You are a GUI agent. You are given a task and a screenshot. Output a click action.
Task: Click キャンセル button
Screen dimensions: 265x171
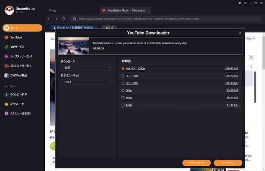[228, 163]
